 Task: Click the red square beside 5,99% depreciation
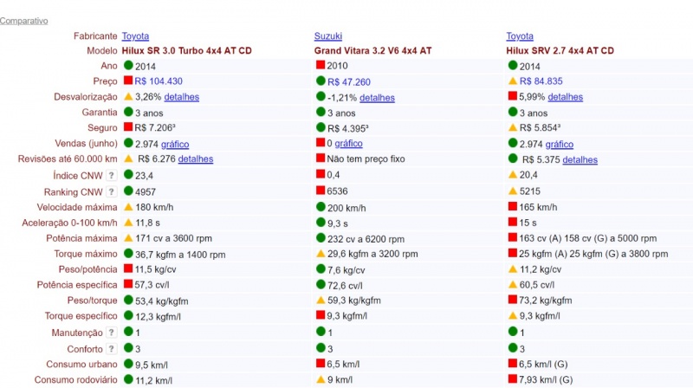pos(513,96)
